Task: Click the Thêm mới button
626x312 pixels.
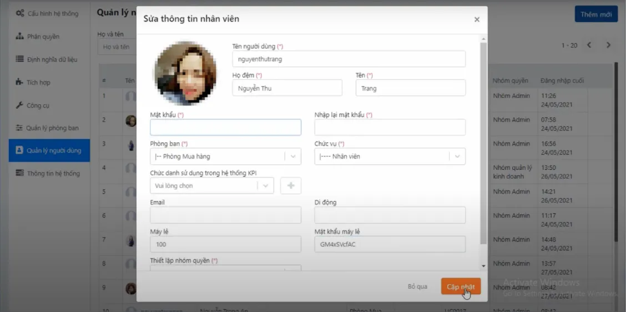Action: 596,14
